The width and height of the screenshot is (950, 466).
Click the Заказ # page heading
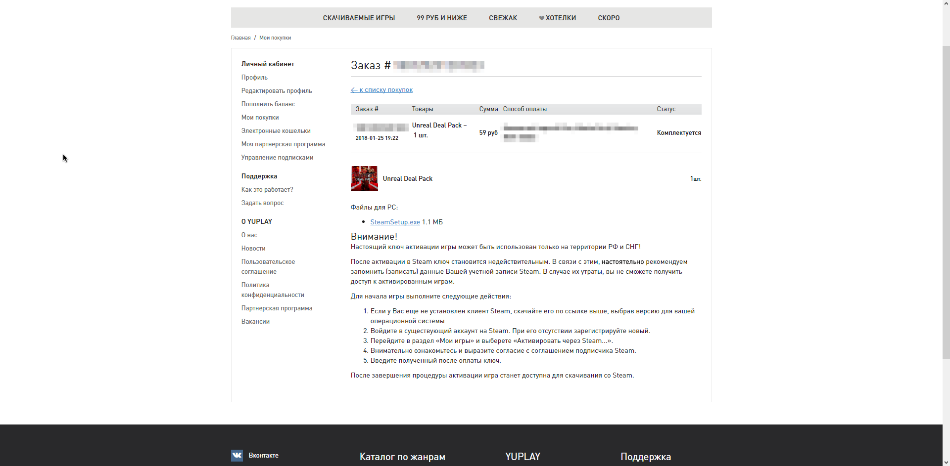(371, 65)
